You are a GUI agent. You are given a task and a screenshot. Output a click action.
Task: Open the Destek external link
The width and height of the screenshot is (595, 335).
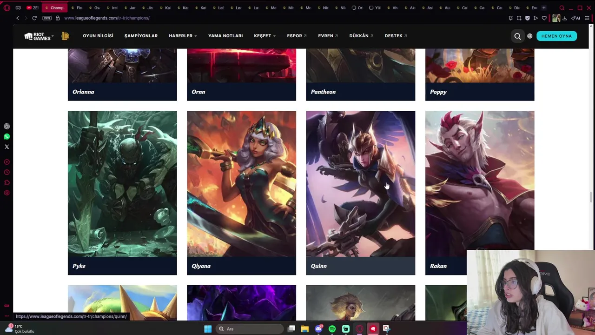point(396,36)
